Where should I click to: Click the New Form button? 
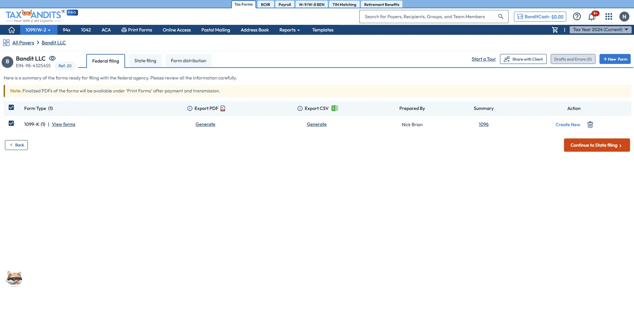[x=615, y=59]
